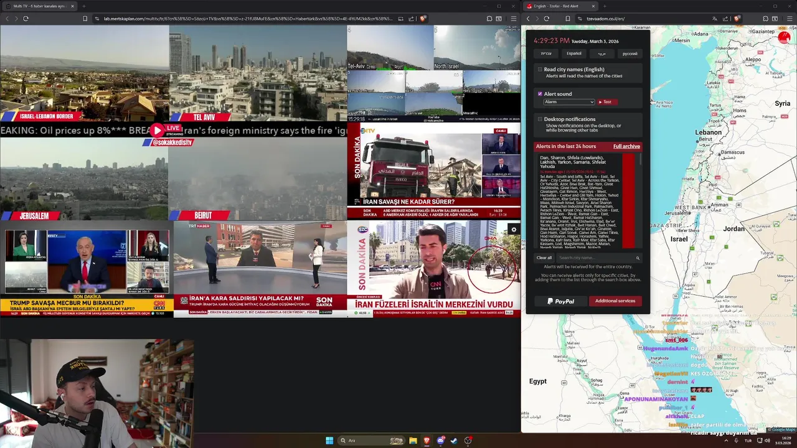Open Steam from taskbar
The width and height of the screenshot is (797, 448).
454,441
